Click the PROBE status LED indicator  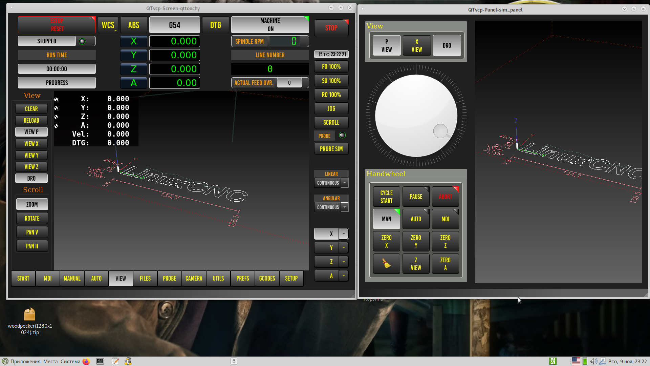click(x=342, y=135)
